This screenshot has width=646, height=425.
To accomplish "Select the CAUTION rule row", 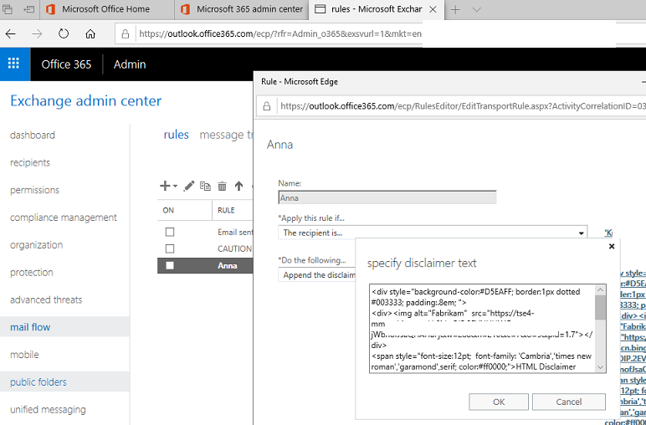I will click(205, 248).
